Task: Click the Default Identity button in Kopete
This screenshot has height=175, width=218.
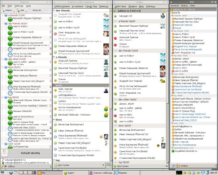Action: tap(31, 153)
